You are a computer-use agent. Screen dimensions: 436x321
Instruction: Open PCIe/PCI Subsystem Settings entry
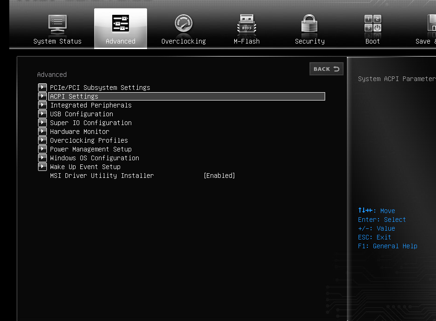click(x=100, y=88)
